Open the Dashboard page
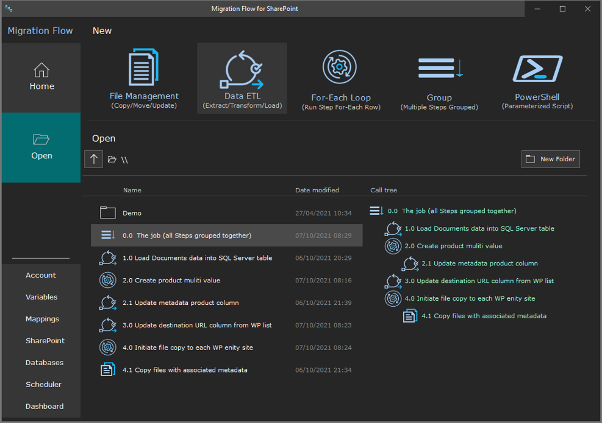The height and width of the screenshot is (423, 602). tap(45, 406)
